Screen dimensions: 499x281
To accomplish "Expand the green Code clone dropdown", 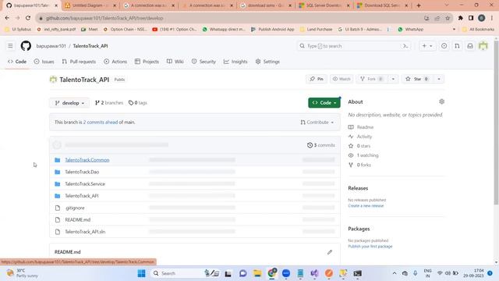I will (324, 102).
